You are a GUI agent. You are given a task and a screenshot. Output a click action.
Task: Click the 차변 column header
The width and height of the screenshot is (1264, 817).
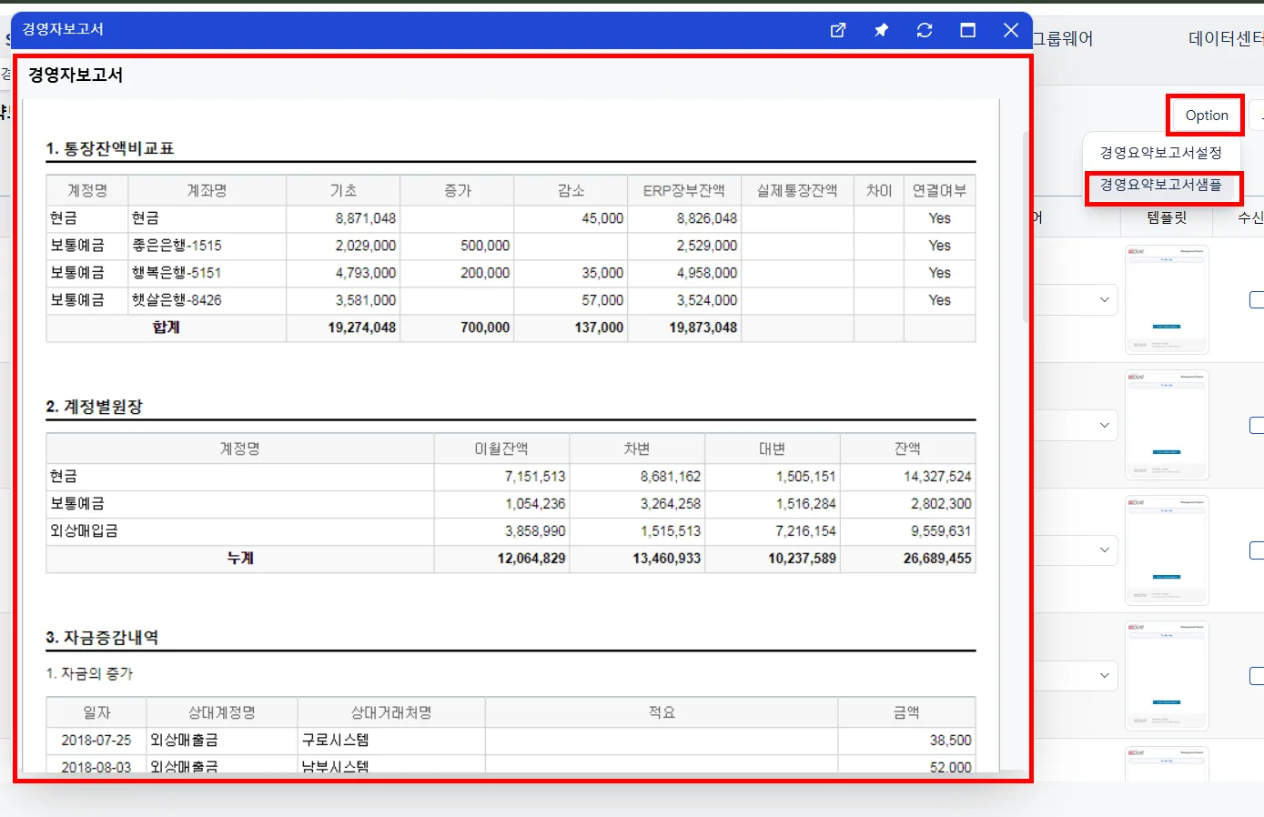637,449
